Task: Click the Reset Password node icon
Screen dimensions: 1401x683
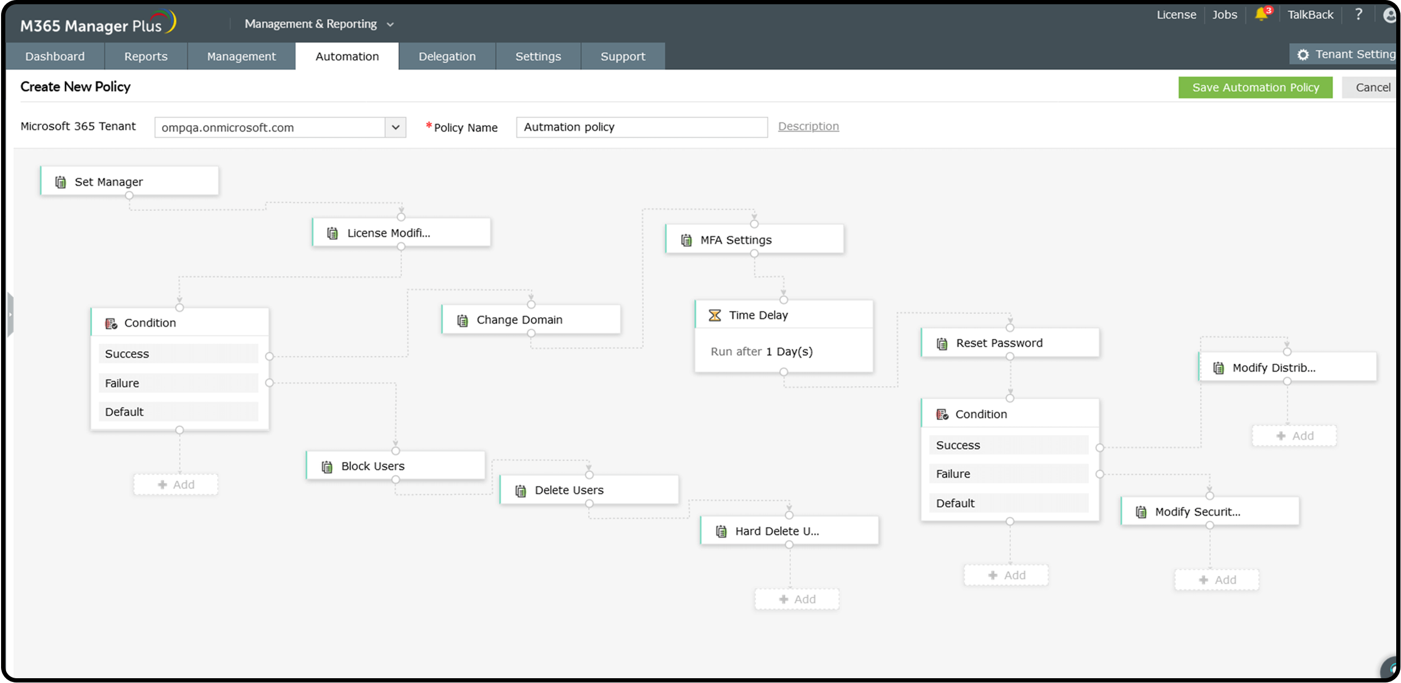Action: [942, 343]
